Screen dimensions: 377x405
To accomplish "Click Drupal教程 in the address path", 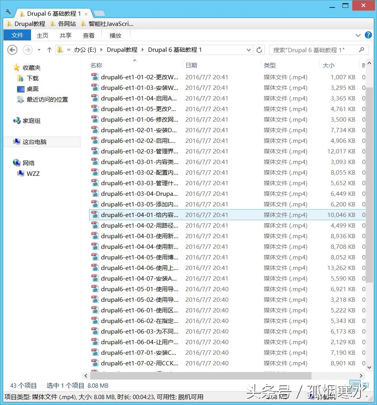I will point(122,50).
